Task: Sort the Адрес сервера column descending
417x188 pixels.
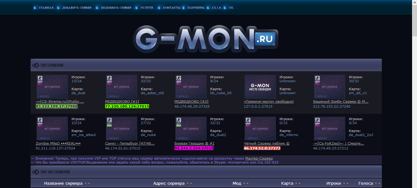Action: tap(188, 184)
